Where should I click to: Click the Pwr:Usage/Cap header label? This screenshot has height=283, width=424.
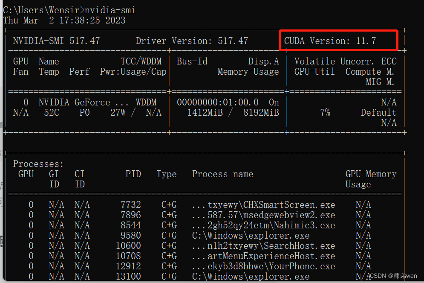[x=133, y=71]
